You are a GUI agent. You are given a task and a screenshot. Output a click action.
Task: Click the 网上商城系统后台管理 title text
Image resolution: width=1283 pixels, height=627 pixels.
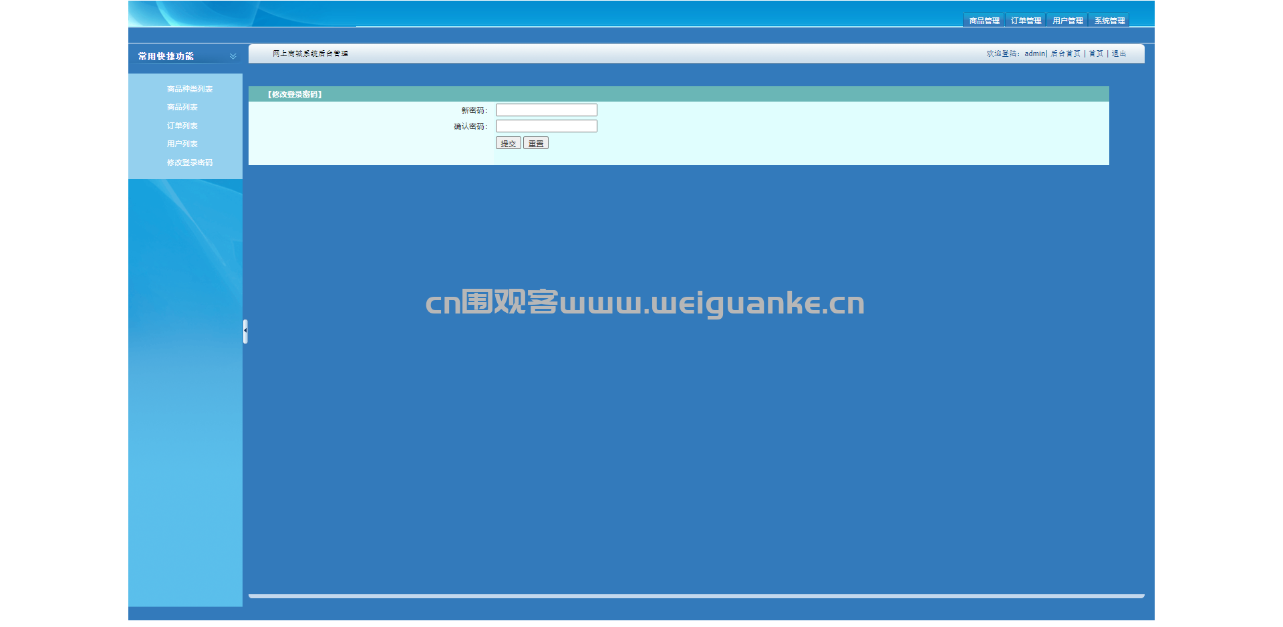click(x=310, y=53)
